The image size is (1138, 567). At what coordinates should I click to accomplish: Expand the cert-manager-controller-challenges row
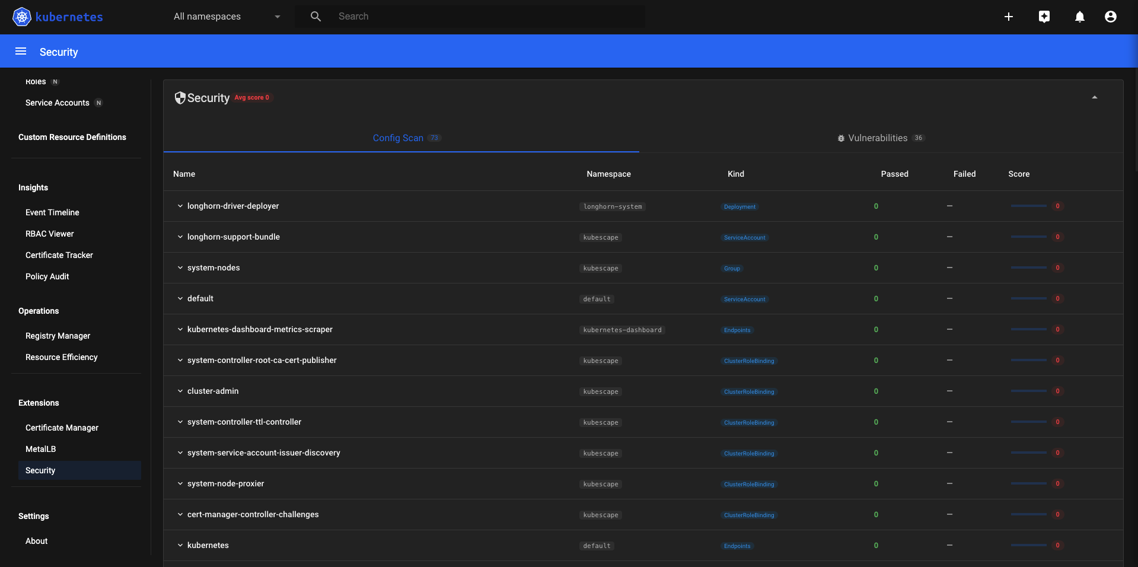[180, 514]
